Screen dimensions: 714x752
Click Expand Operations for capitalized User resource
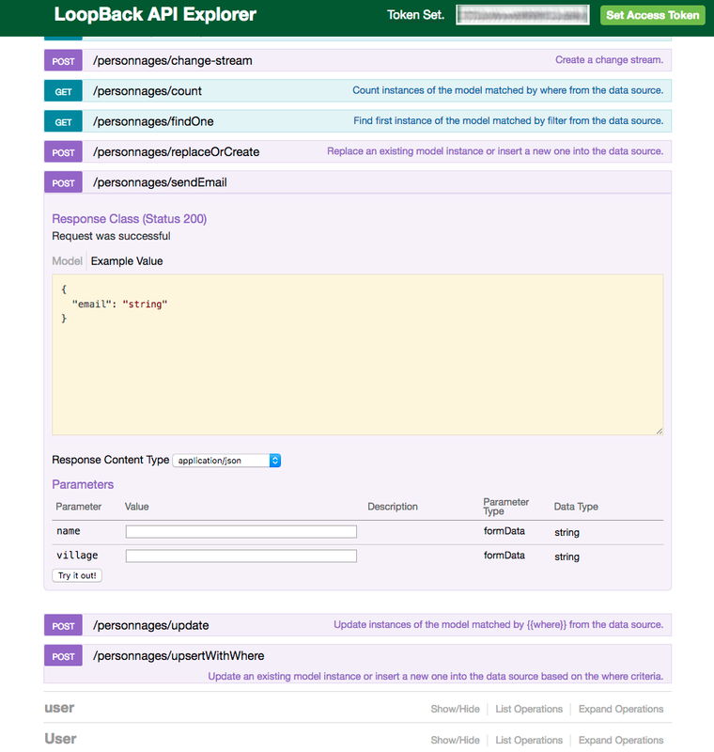tap(621, 740)
